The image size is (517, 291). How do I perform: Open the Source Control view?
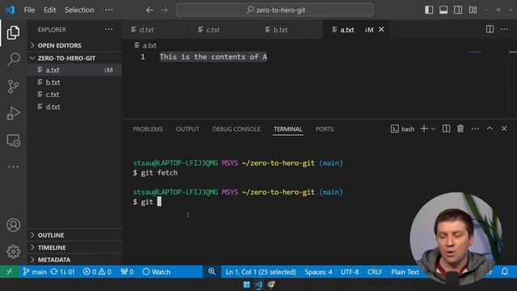coord(13,86)
